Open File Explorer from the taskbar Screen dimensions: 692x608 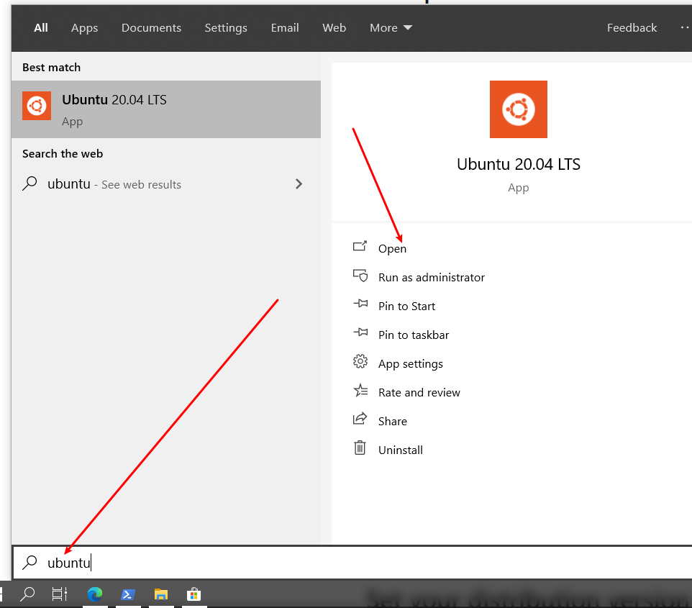point(161,594)
